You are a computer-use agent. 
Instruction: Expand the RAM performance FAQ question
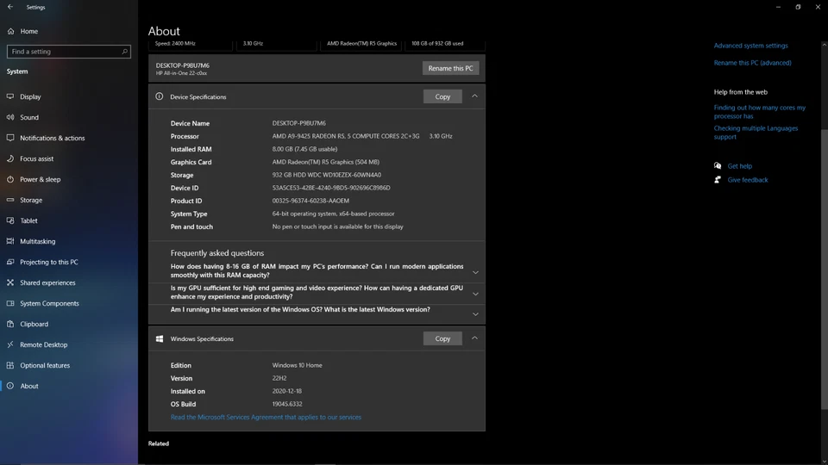(475, 273)
